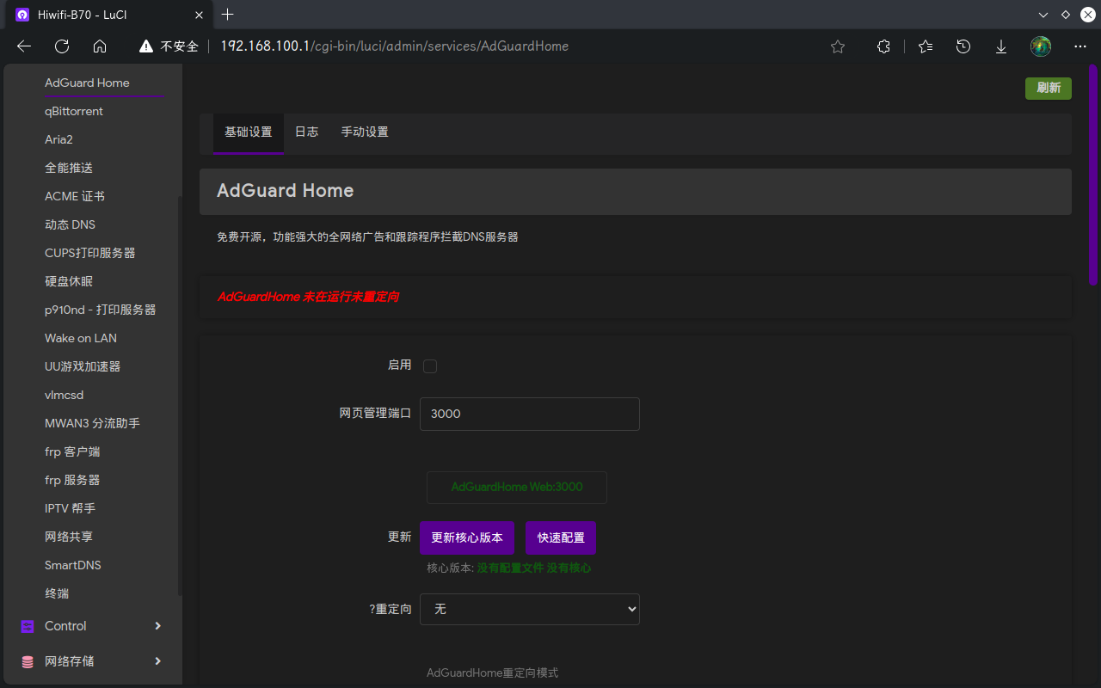Go to browser home icon
The height and width of the screenshot is (688, 1101).
[x=100, y=46]
